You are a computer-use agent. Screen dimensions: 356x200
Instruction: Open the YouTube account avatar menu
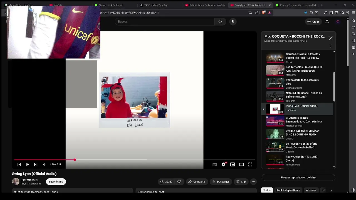pos(338,22)
